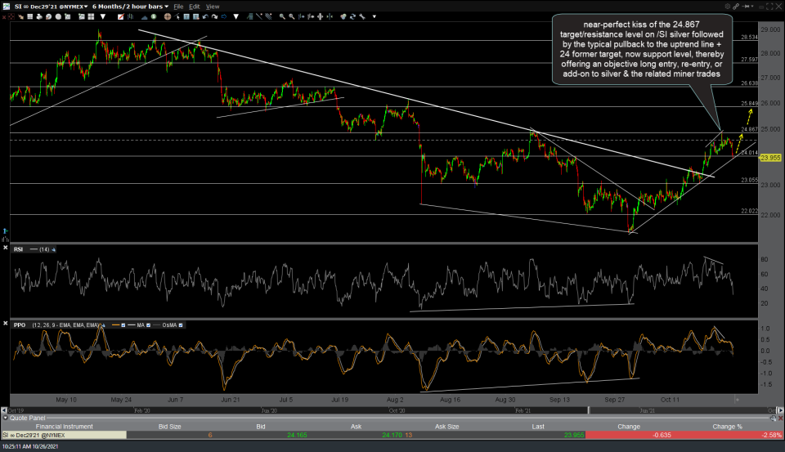The width and height of the screenshot is (785, 452).
Task: Open the File menu
Action: coord(178,7)
